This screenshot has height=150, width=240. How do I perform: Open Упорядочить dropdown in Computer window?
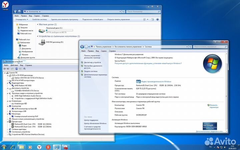coord(22,19)
